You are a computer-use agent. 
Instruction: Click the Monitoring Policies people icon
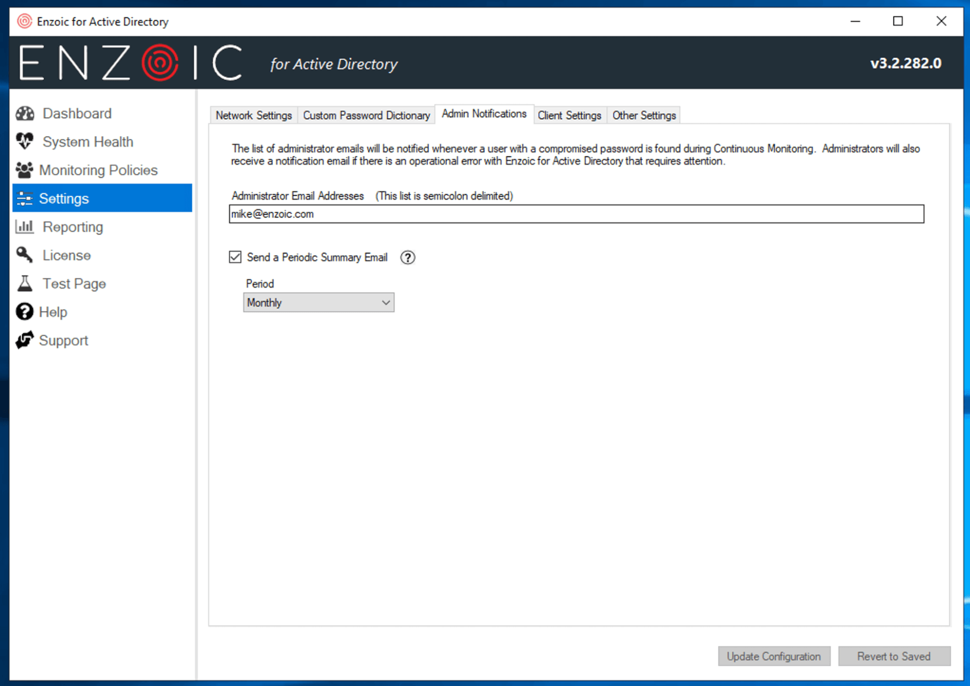pyautogui.click(x=24, y=170)
